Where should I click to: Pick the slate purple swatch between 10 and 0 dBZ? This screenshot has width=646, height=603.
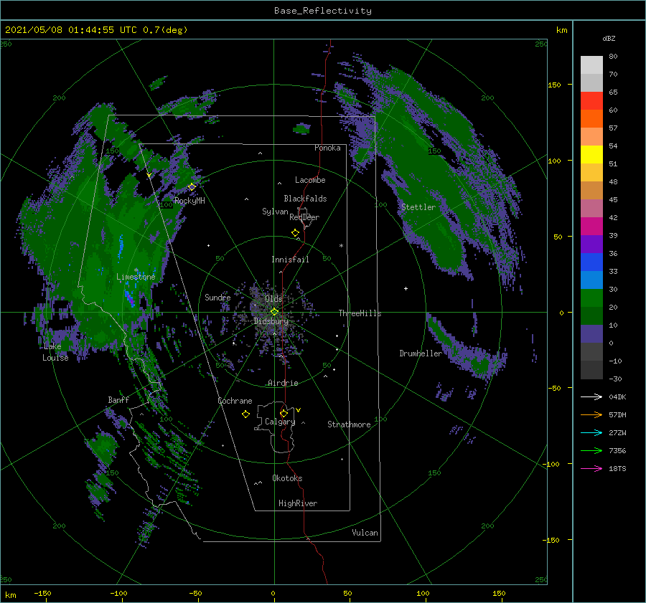click(x=591, y=334)
